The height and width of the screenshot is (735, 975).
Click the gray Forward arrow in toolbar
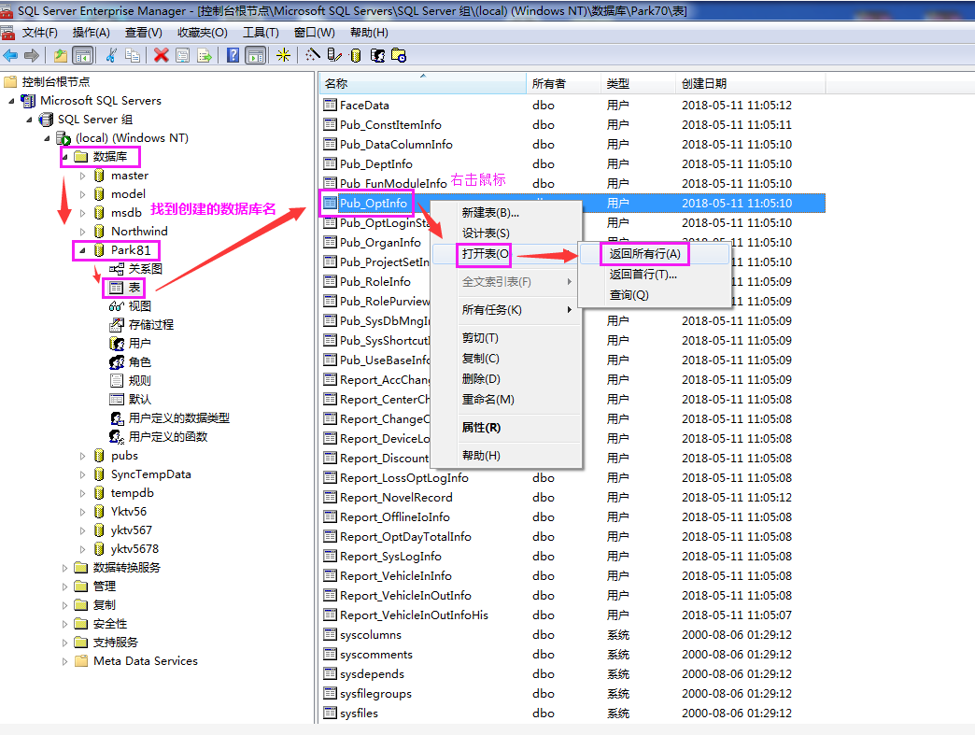[32, 56]
